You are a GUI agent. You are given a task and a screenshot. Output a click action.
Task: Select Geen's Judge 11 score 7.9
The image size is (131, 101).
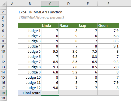click(108, 82)
